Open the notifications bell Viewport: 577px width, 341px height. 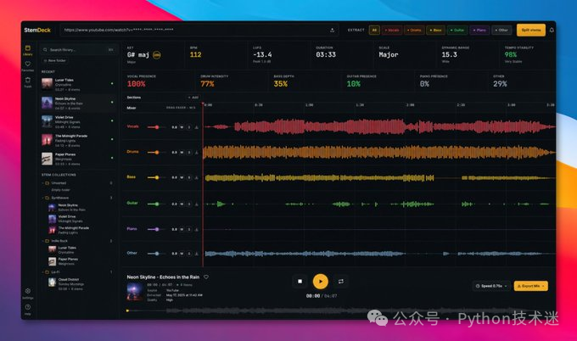coord(552,31)
